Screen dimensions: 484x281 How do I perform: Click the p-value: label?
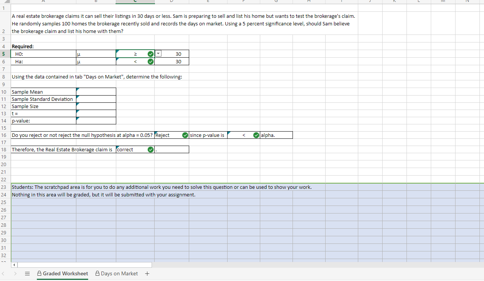tap(21, 121)
